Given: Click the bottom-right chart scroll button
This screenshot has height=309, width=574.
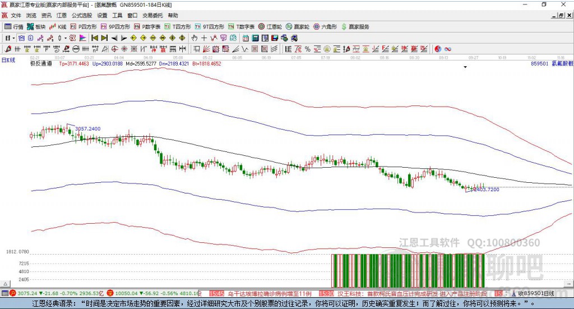Looking at the screenshot, I should (568, 284).
